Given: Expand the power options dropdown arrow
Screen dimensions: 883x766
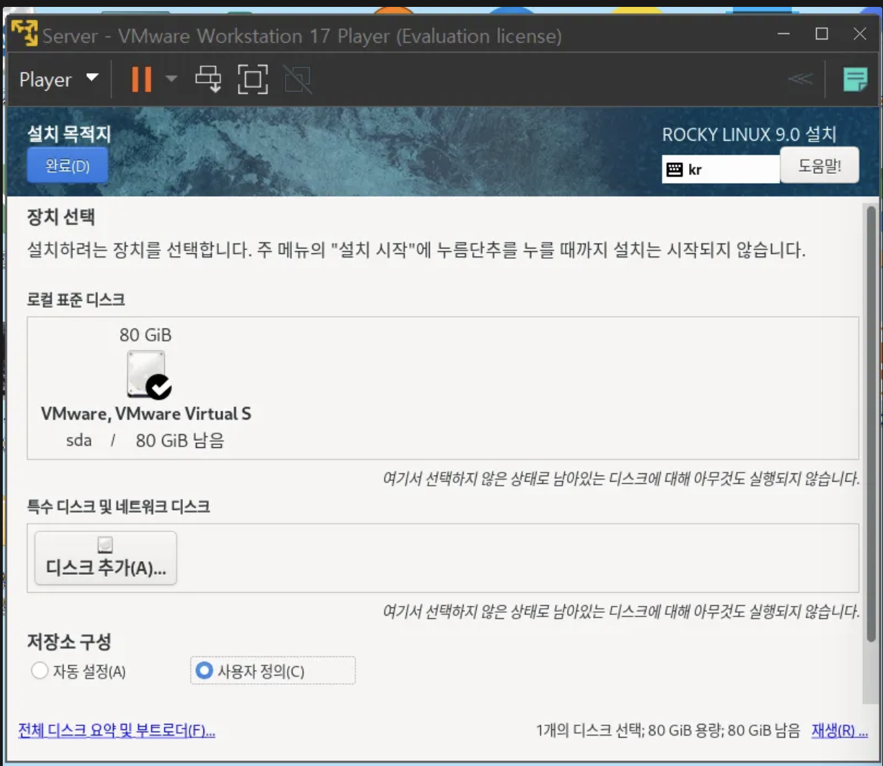Looking at the screenshot, I should click(x=171, y=79).
